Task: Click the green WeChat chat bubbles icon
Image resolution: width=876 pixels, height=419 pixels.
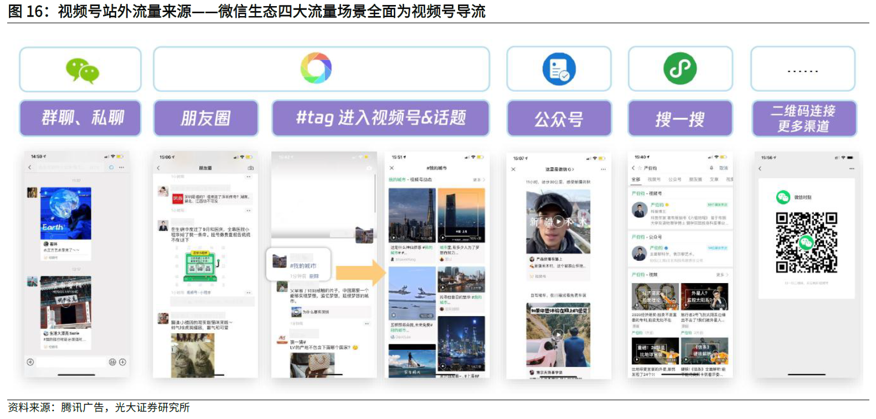Action: click(x=82, y=70)
